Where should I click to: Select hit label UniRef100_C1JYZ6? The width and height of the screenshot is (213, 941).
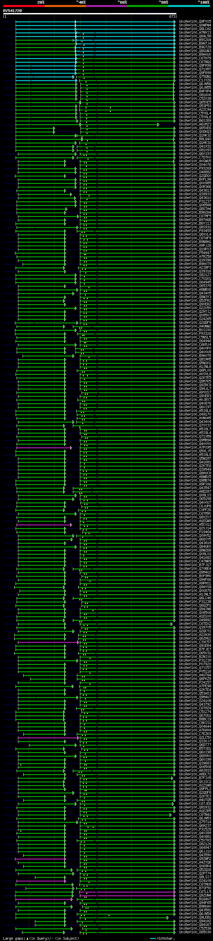click(195, 80)
